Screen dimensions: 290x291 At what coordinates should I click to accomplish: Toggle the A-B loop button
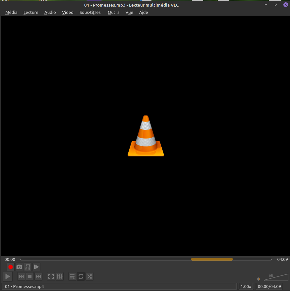coord(28,267)
